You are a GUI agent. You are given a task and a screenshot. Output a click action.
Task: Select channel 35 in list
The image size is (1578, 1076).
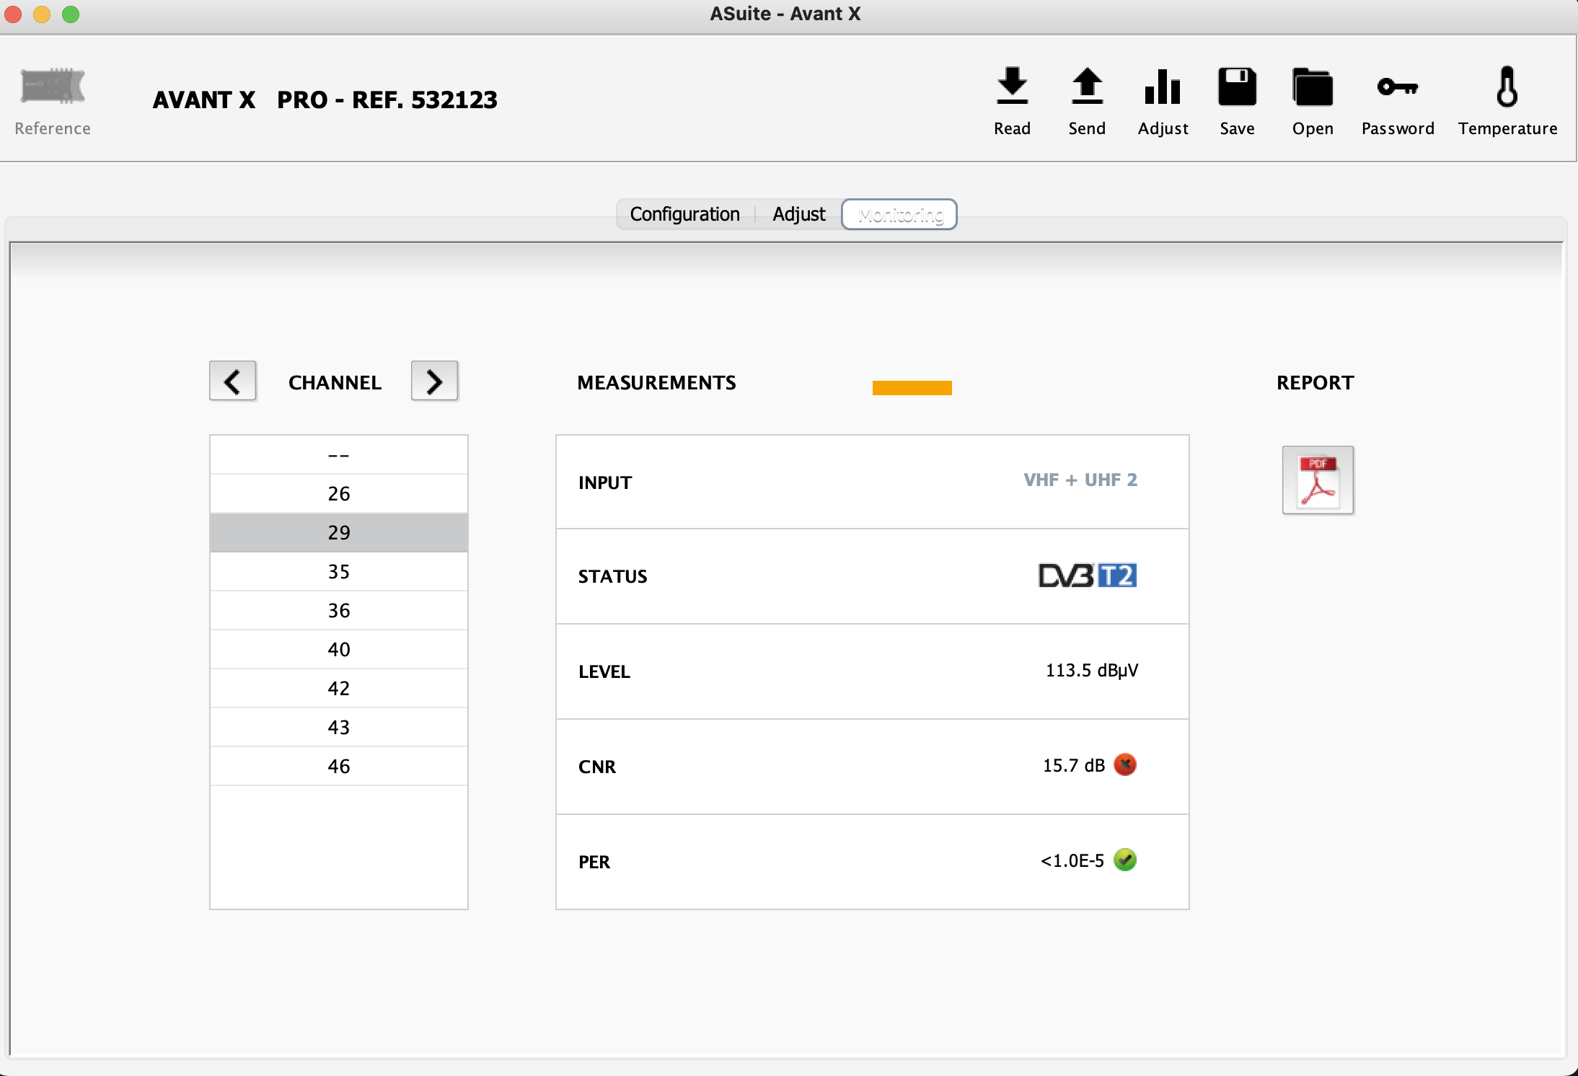point(338,572)
